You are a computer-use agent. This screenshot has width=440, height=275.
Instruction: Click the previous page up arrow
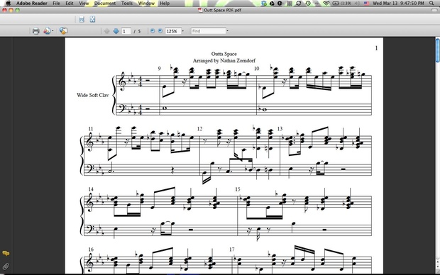coord(106,31)
